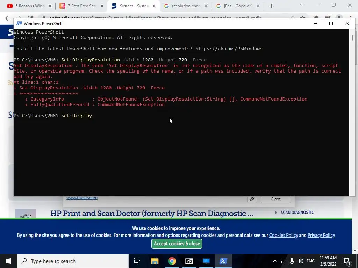Open Task View from the taskbar
The image size is (358, 268).
137,261
